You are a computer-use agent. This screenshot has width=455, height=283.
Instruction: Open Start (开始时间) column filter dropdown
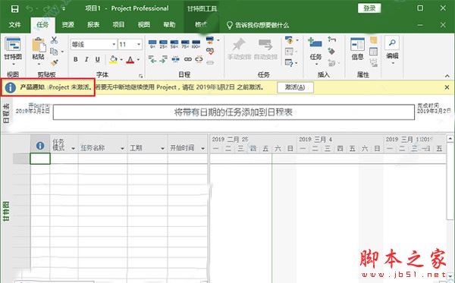[202, 148]
